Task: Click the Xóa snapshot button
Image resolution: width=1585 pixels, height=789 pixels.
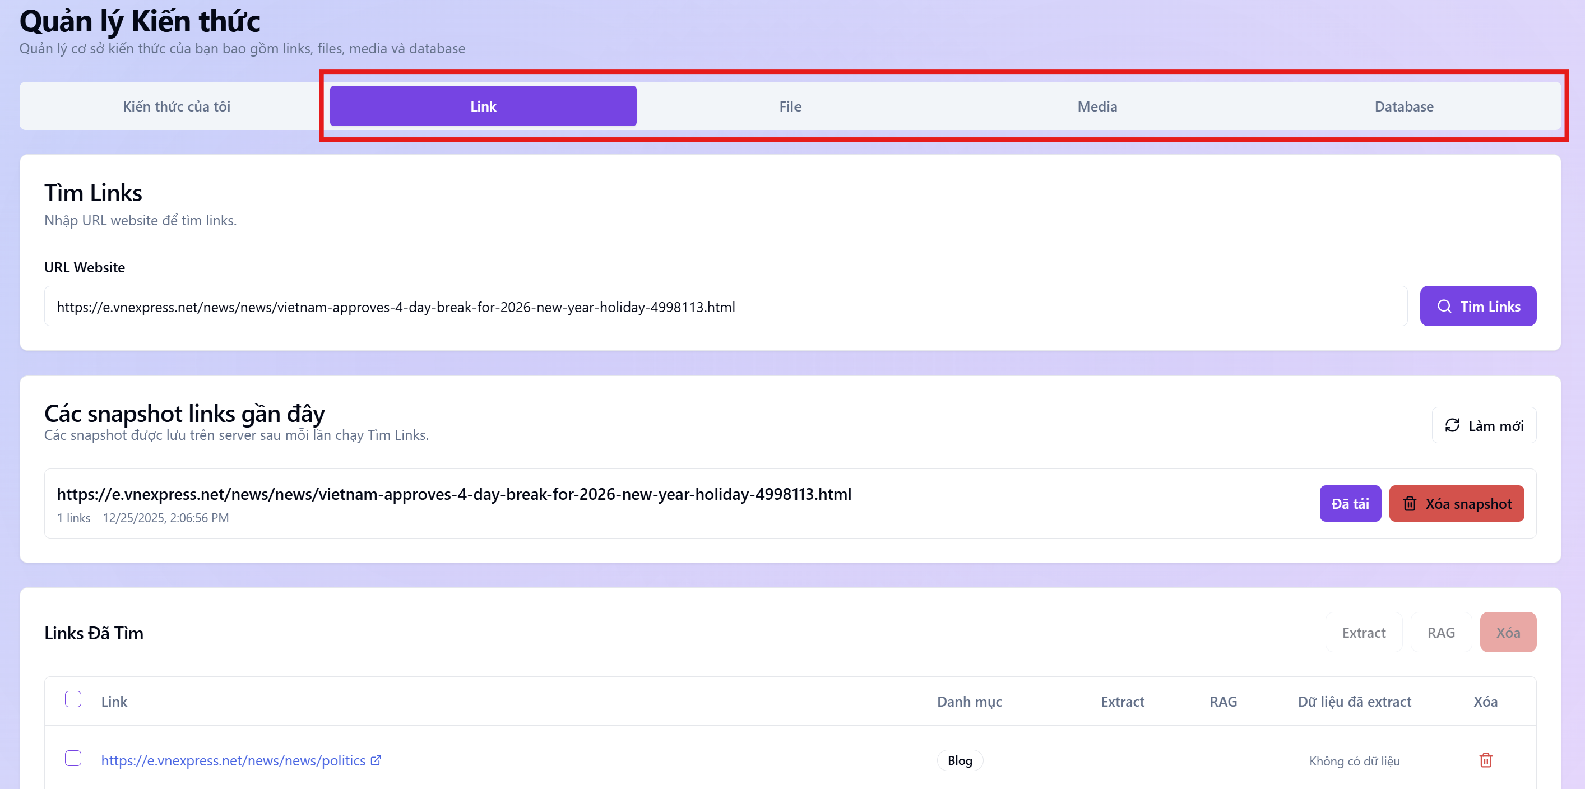Action: [1457, 504]
